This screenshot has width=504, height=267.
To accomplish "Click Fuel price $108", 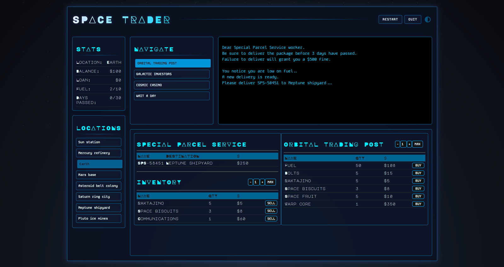I will click(390, 165).
